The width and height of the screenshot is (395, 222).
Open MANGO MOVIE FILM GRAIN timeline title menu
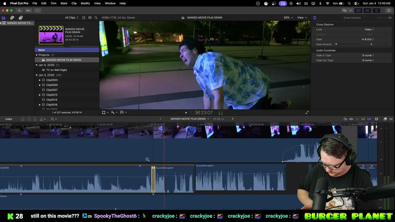tap(190, 119)
